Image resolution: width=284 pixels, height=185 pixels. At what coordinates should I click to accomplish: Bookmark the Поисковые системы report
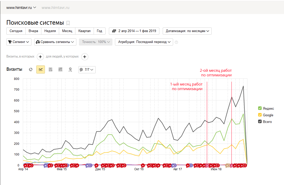coord(68,23)
